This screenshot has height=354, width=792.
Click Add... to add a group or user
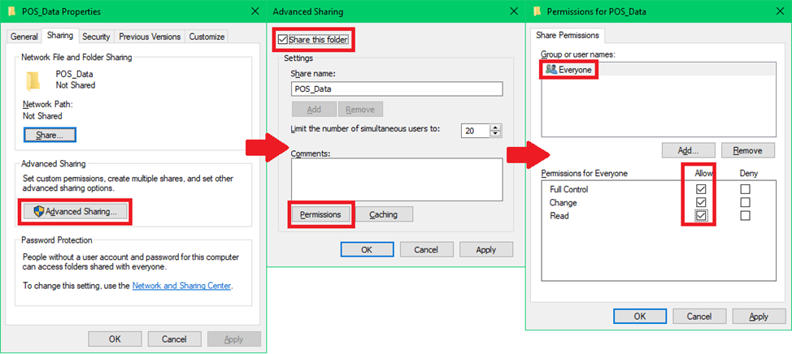click(x=687, y=150)
